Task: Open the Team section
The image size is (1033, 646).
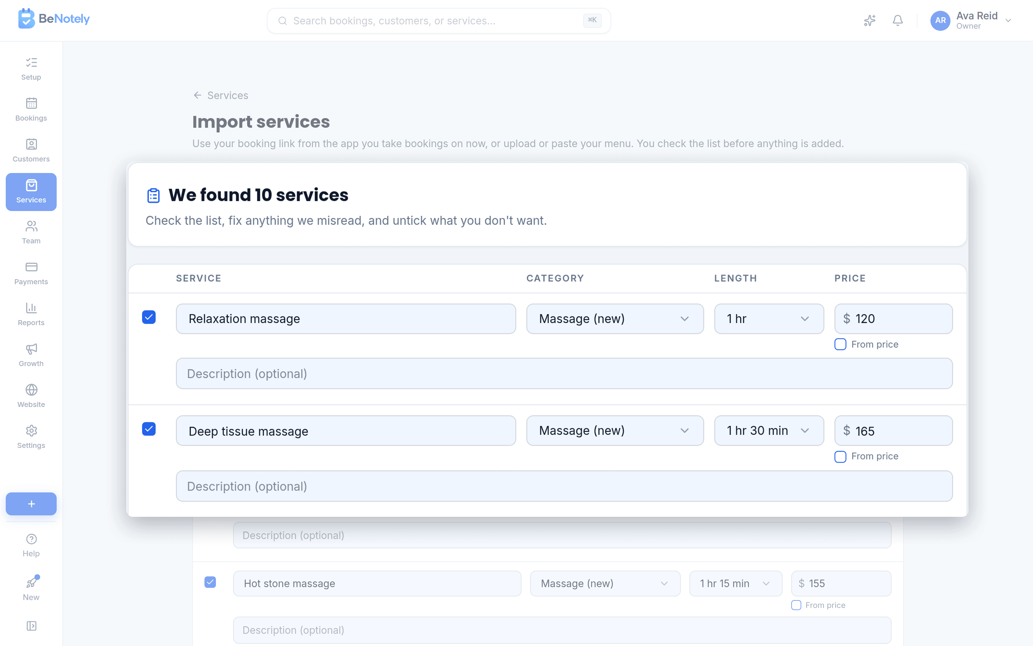Action: pos(31,233)
